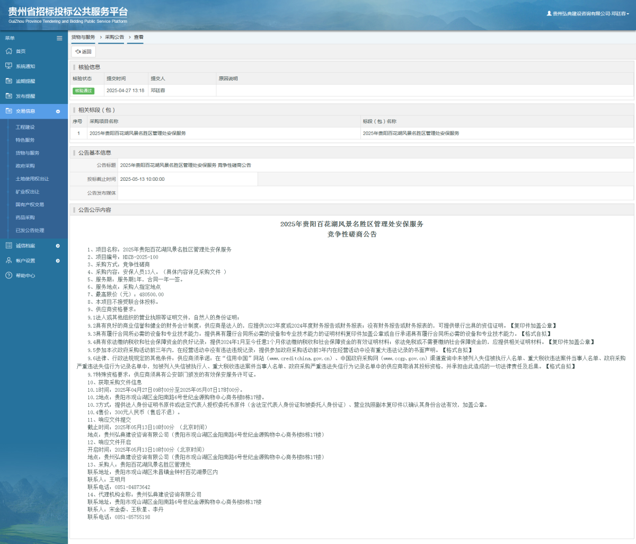636x544 pixels.
Task: Click the green 核验通过 status badge
Action: 83,91
